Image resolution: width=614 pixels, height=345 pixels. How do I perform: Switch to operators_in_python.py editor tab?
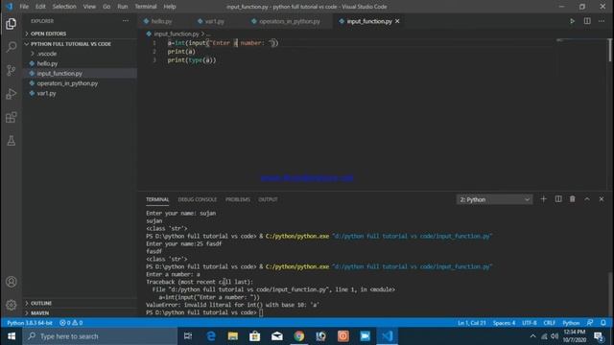290,21
